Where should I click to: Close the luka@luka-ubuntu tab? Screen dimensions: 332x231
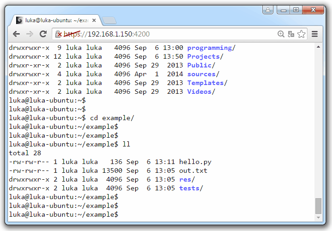point(94,20)
